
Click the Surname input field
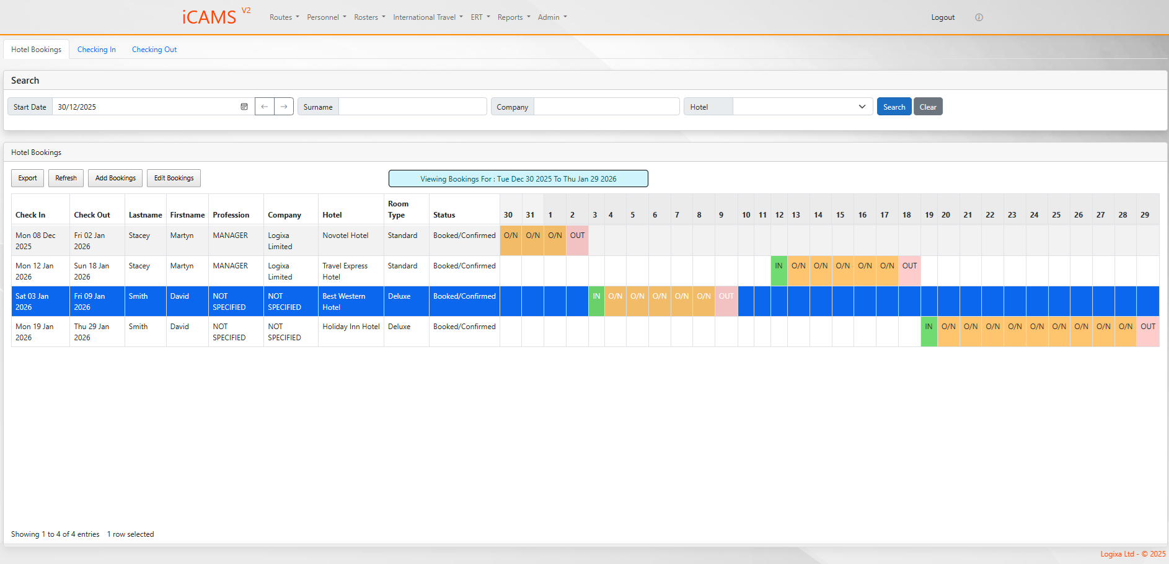(x=412, y=107)
